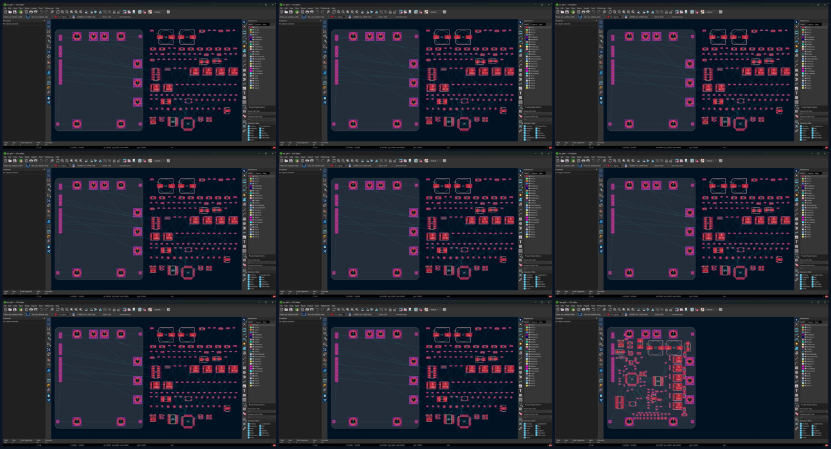The height and width of the screenshot is (449, 831).
Task: Open File menu in top-left window
Action: click(x=5, y=8)
